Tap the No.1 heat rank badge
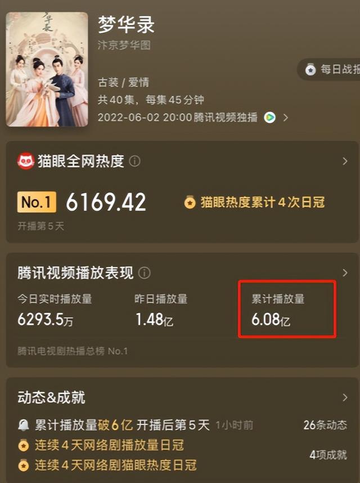 tap(37, 202)
